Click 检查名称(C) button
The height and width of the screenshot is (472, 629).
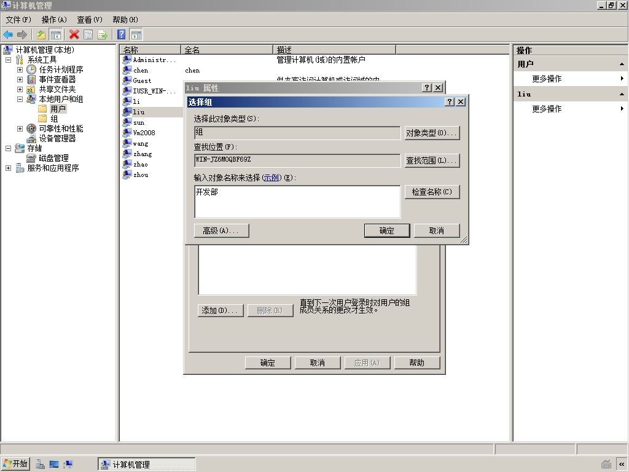point(432,192)
